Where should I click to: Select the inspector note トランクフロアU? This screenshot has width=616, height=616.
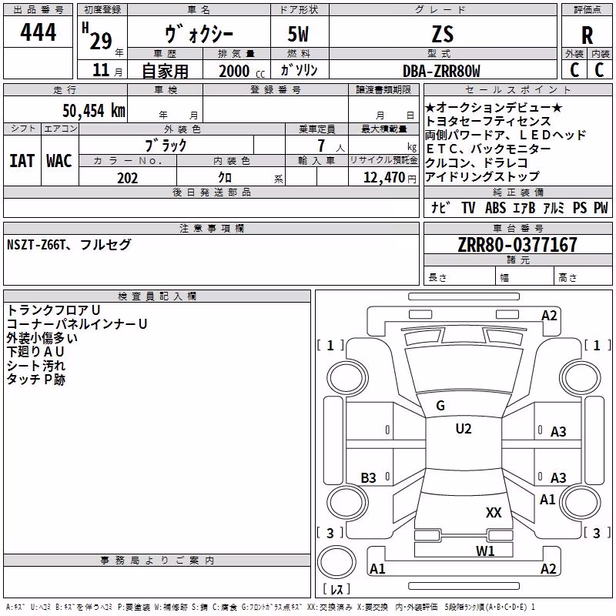point(54,310)
